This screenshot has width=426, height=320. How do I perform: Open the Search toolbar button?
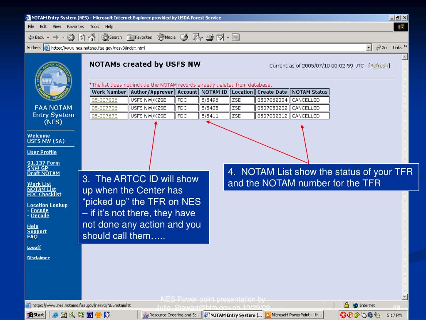pyautogui.click(x=111, y=37)
